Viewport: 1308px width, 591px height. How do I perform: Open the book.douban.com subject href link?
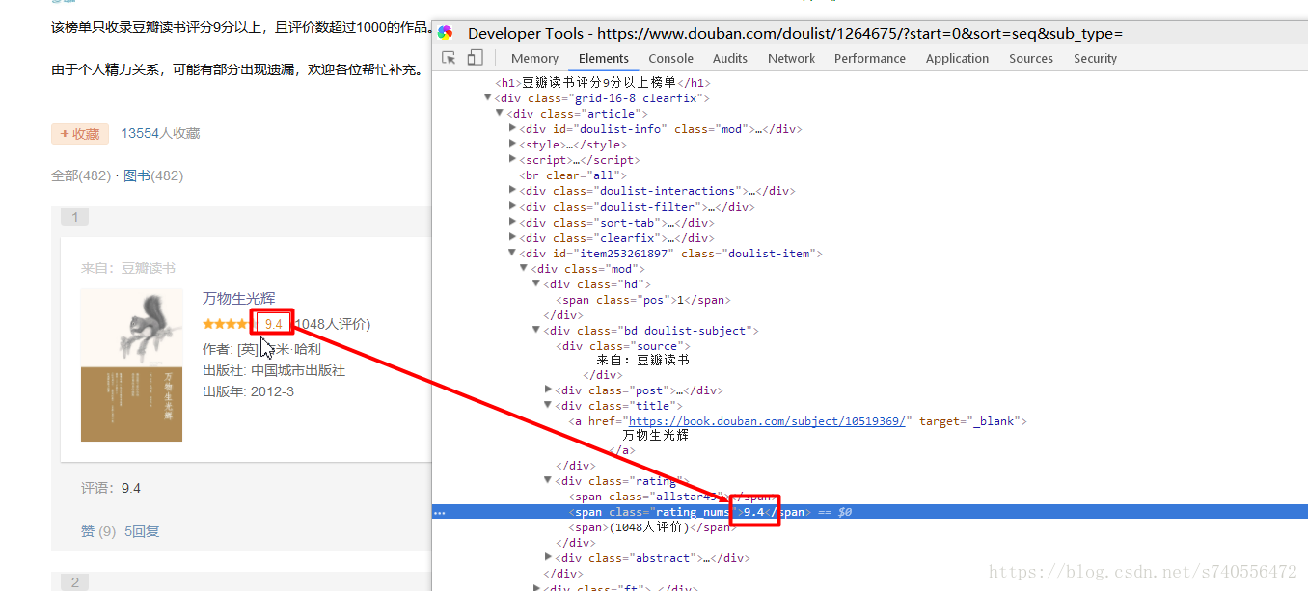767,421
